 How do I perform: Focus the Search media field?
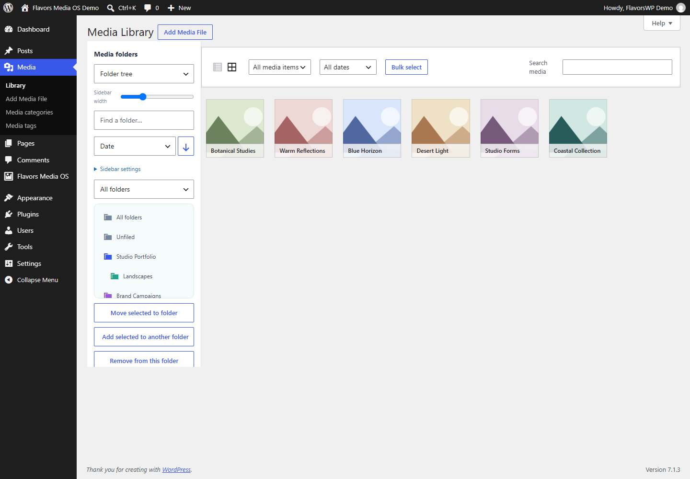pos(617,67)
